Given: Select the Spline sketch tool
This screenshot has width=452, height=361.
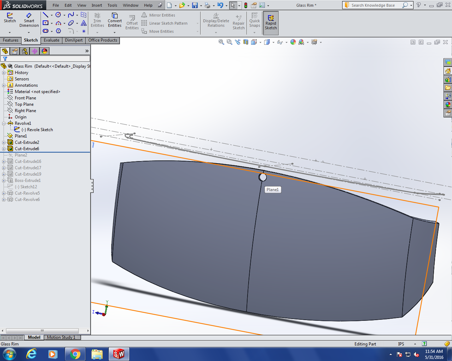Looking at the screenshot, I should tap(71, 15).
